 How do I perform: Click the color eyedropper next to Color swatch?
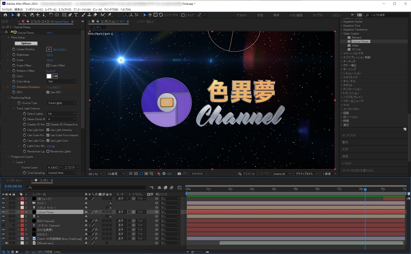[x=55, y=76]
